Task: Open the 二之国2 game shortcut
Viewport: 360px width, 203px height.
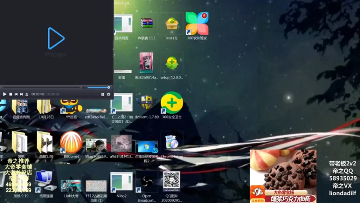Action: [121, 108]
